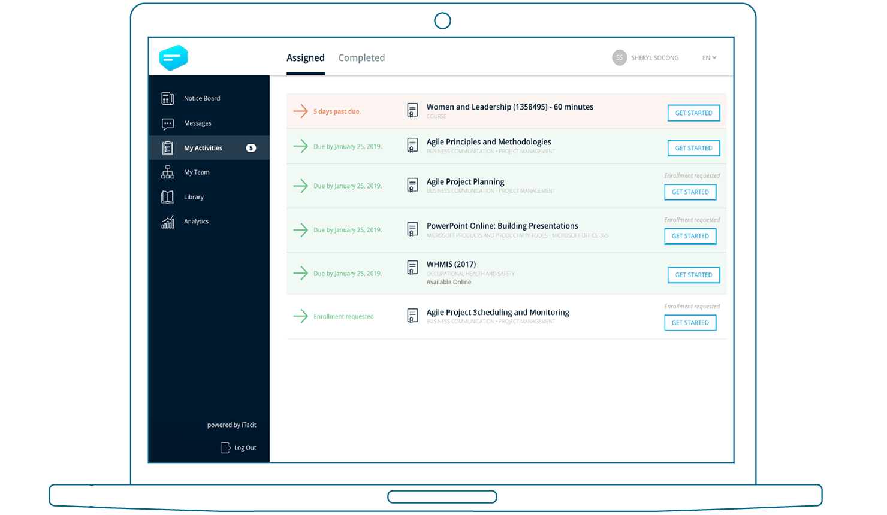887x515 pixels.
Task: Click due date text in Agile Principles row
Action: [x=348, y=146]
